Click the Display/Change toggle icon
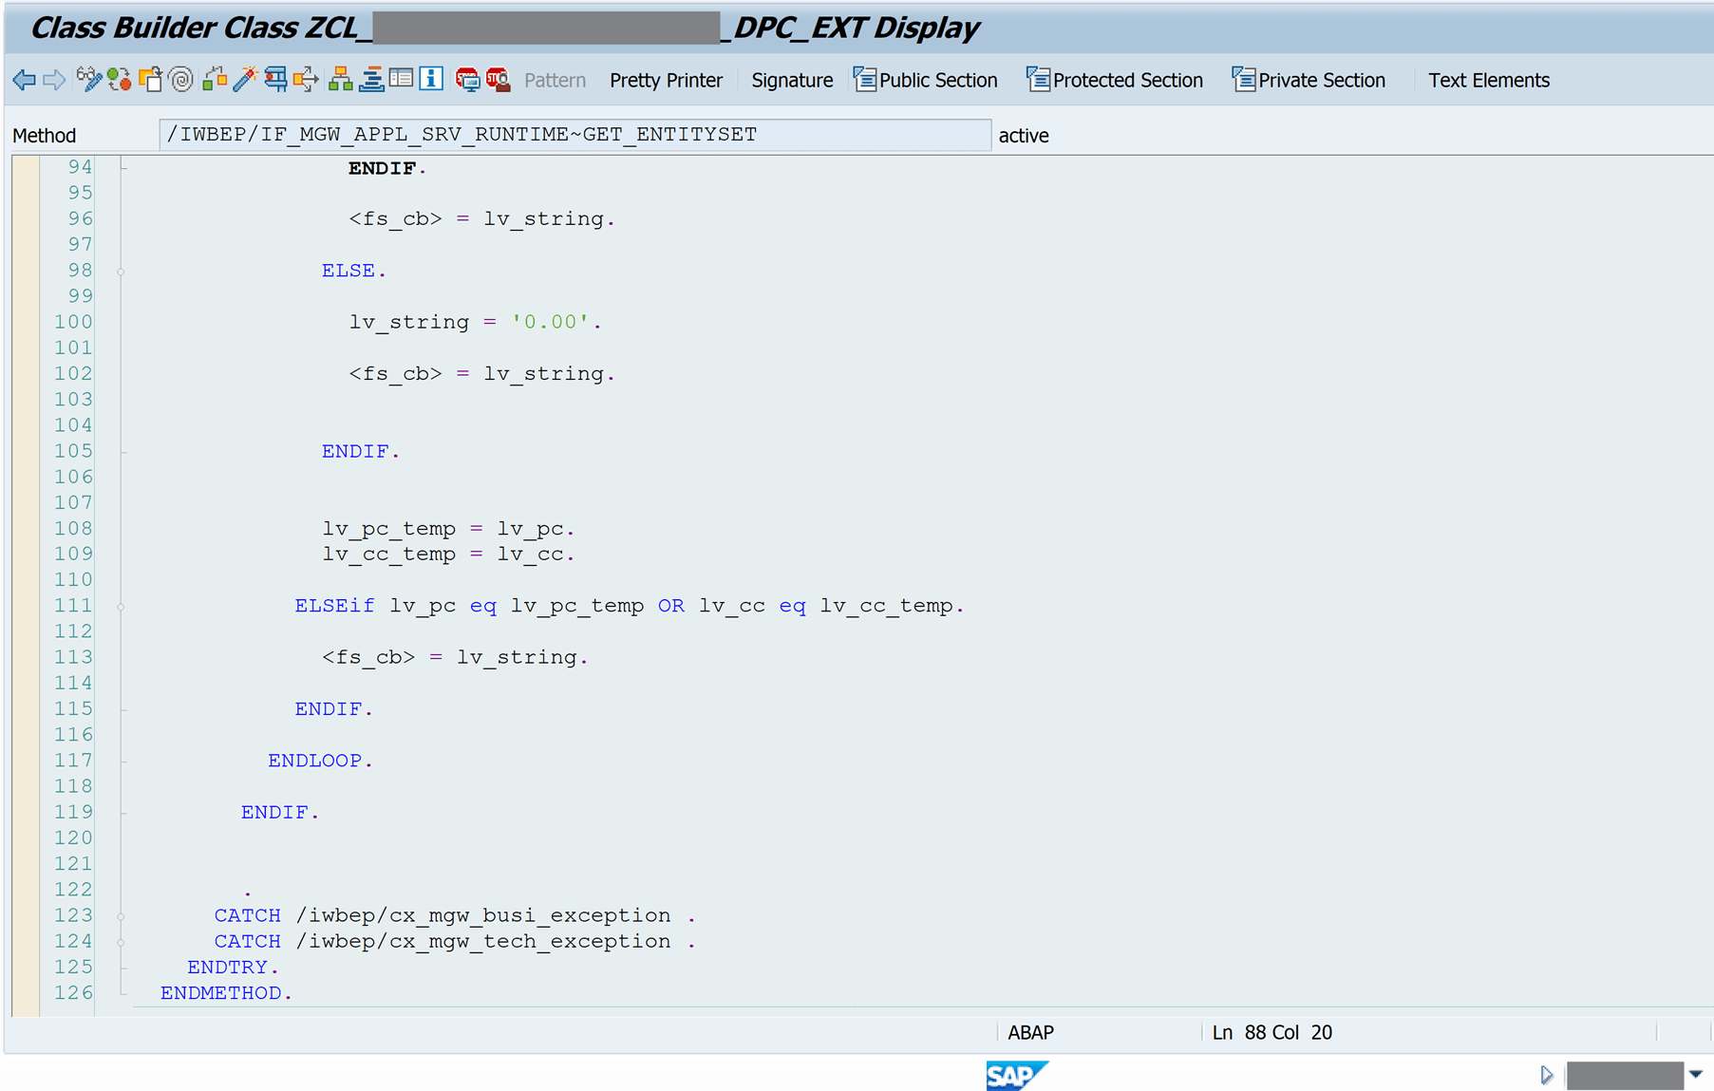 (x=91, y=80)
